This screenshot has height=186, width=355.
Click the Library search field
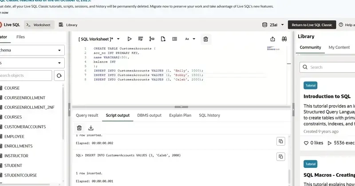tap(331, 67)
